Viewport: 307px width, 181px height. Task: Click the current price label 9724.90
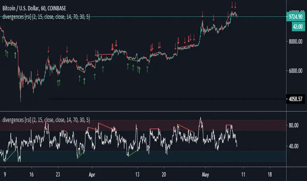pyautogui.click(x=295, y=17)
